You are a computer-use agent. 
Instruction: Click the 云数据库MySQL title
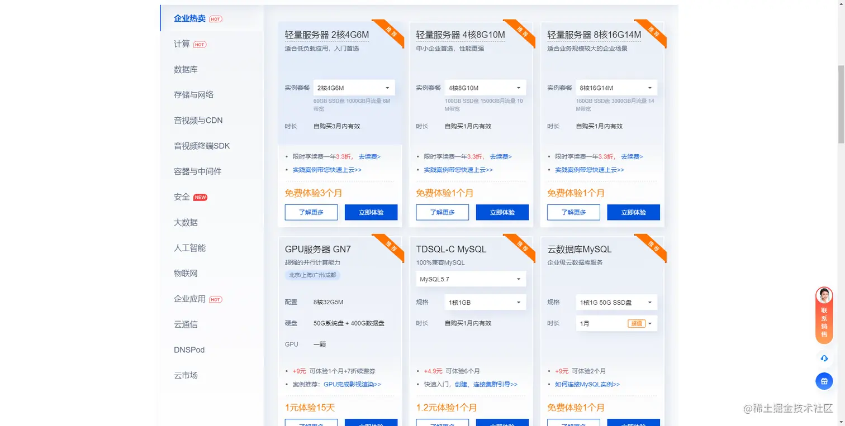point(580,250)
